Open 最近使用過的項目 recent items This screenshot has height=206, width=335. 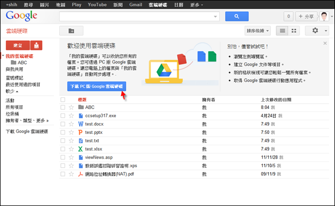23,84
